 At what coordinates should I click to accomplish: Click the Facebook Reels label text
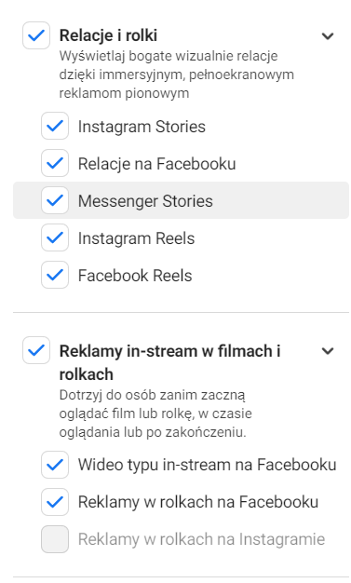pos(135,276)
